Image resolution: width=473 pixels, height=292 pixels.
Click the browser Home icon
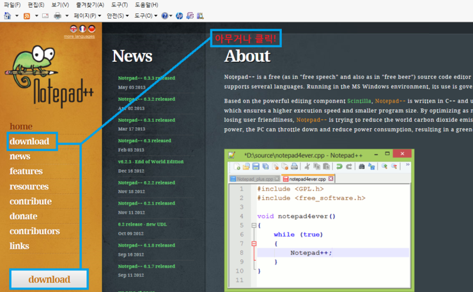click(7, 16)
